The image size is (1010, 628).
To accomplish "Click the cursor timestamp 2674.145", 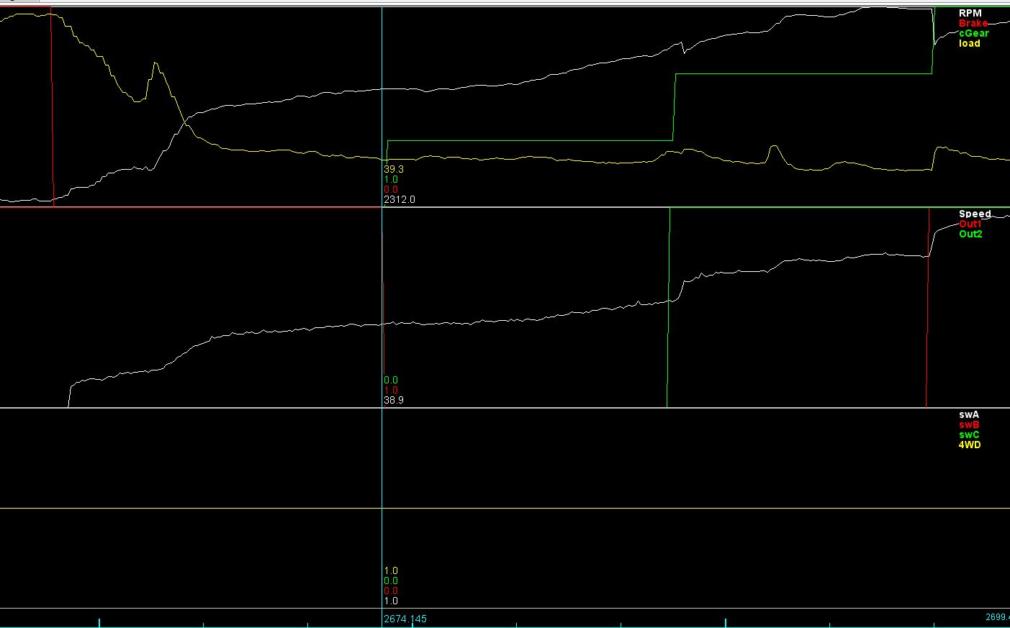I will coord(405,619).
